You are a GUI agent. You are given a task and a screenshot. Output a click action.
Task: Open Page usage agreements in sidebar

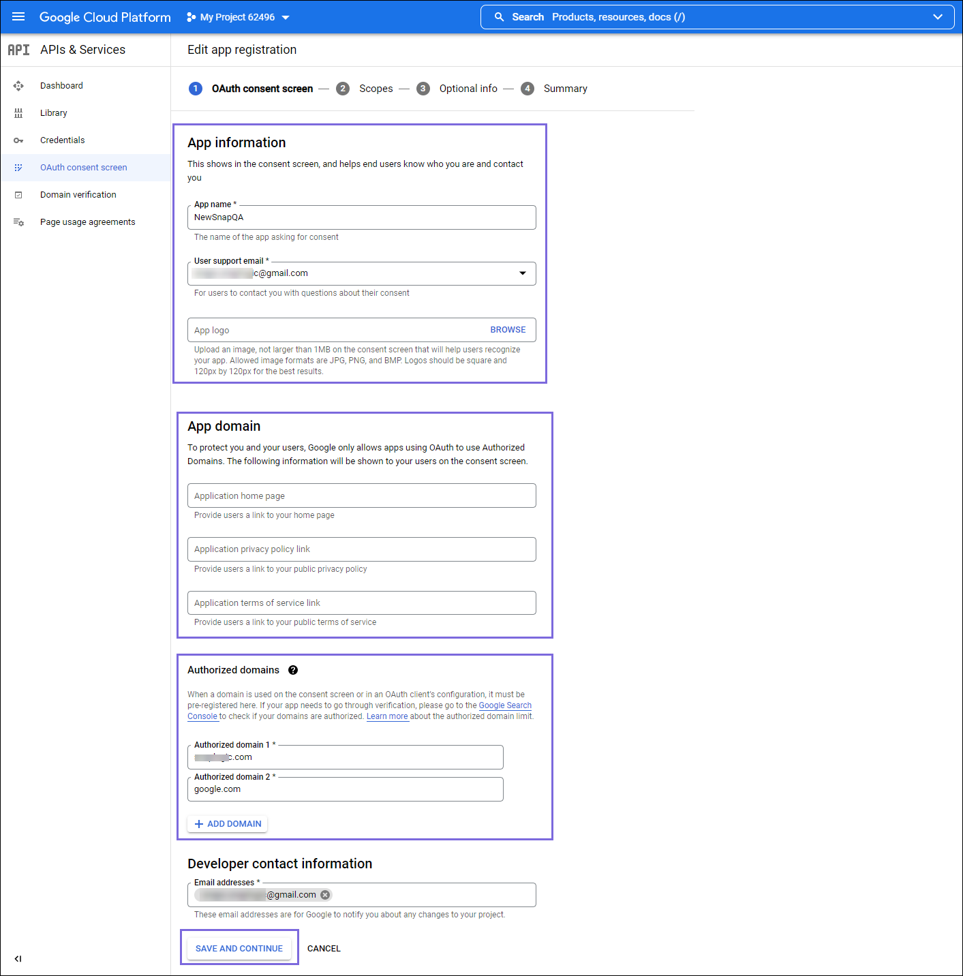coord(88,222)
